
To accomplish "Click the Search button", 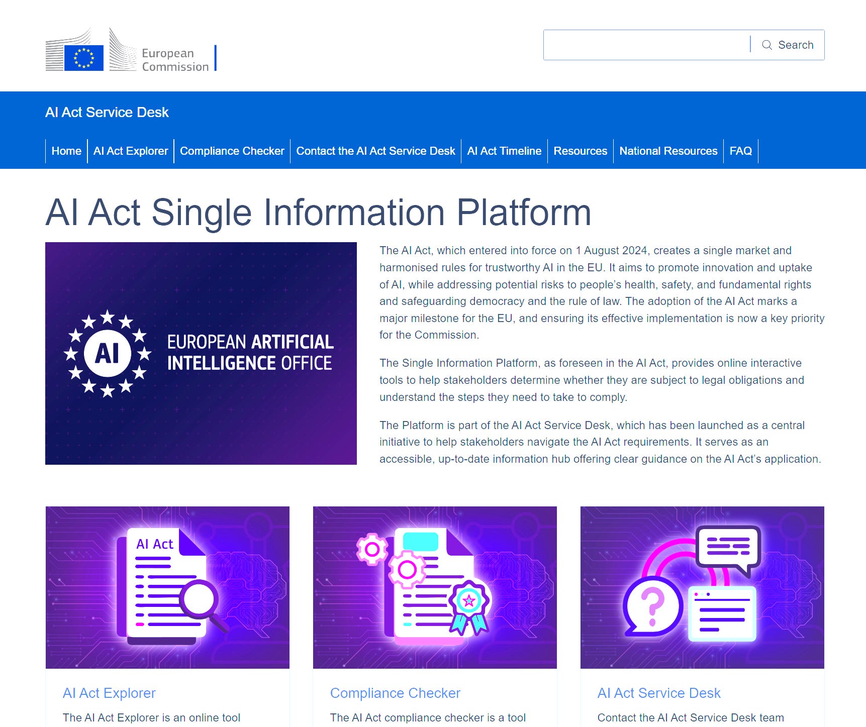I will 788,45.
